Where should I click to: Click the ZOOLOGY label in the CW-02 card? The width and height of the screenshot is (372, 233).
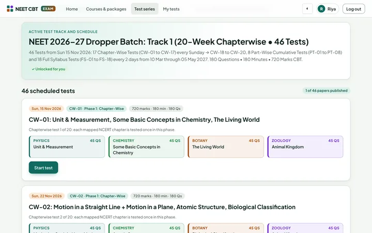tap(281, 228)
